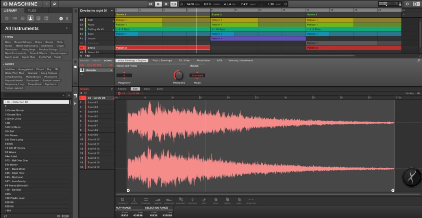Click the DC Correct tool

[181, 201]
